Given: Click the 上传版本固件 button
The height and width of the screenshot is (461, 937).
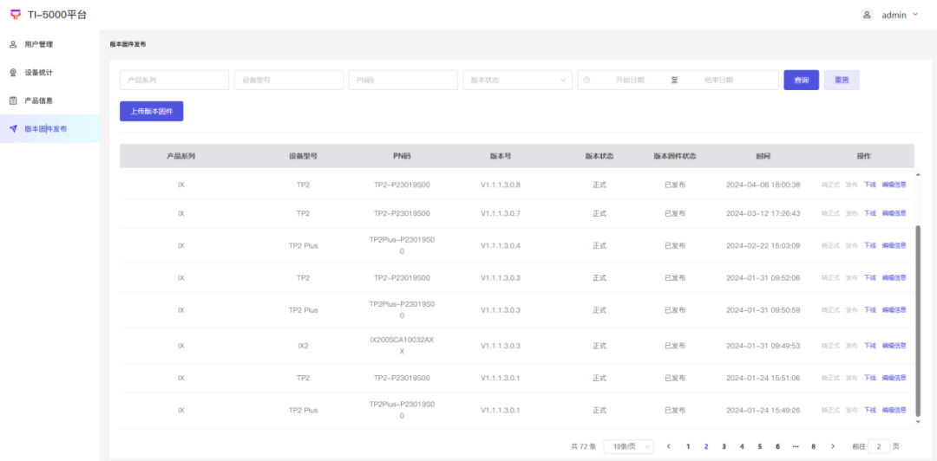Looking at the screenshot, I should (x=152, y=111).
